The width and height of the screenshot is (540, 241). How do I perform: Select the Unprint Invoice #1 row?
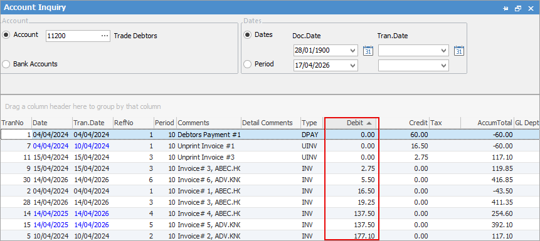coord(270,146)
